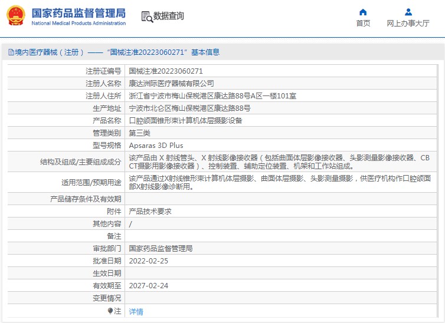The height and width of the screenshot is (323, 445).
Task: Select intended use text starting 该产品通过X射线锥形束
Action: pos(280,183)
